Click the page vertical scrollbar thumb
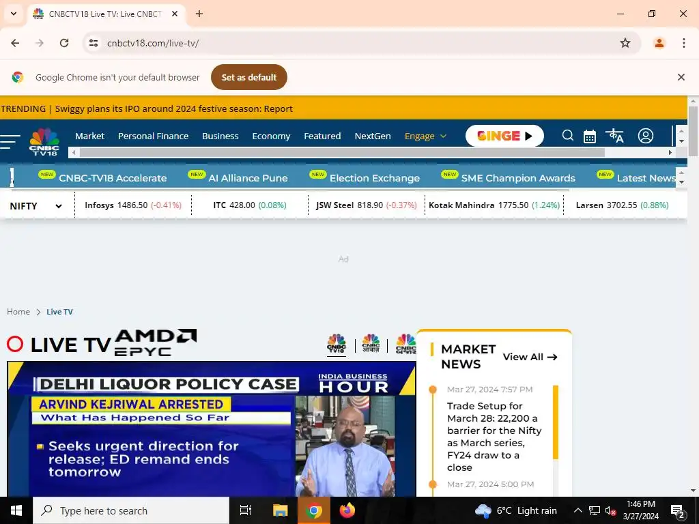This screenshot has width=699, height=524. [693, 132]
